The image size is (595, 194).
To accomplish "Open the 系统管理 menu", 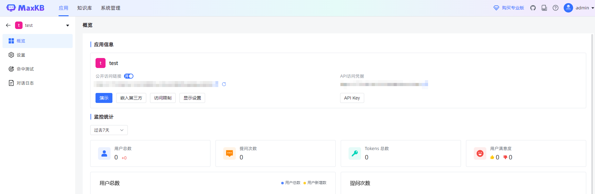I will 111,8.
